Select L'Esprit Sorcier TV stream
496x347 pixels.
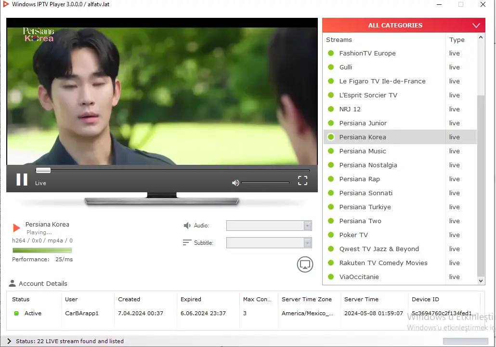pos(400,95)
